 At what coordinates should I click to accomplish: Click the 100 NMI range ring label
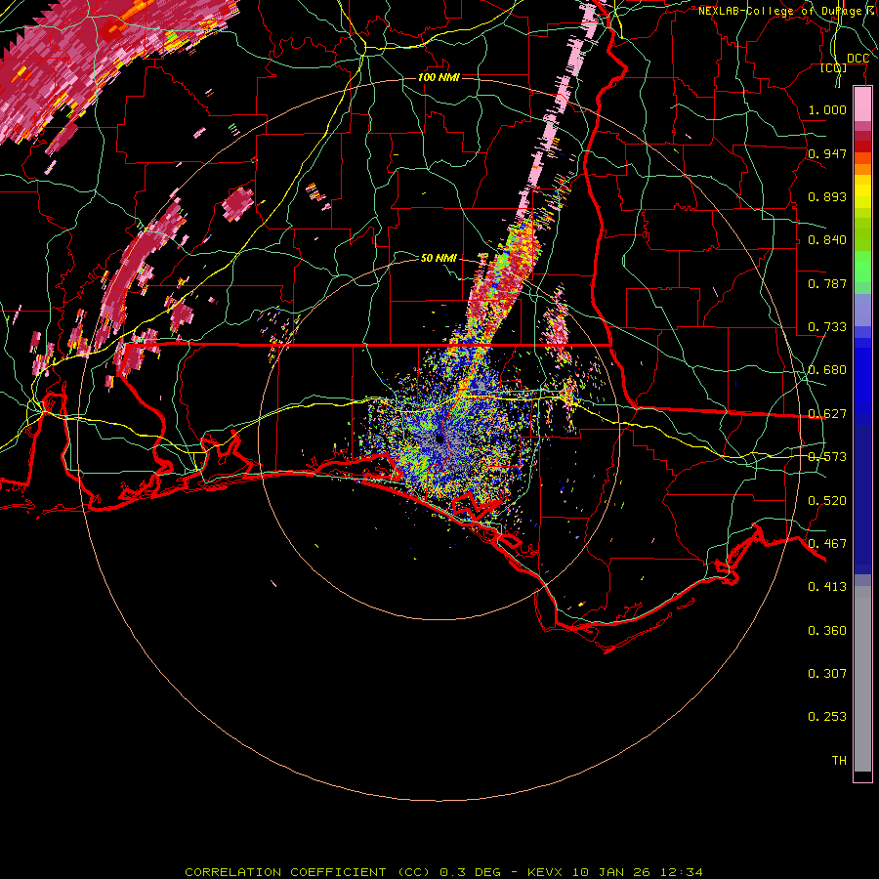(439, 77)
